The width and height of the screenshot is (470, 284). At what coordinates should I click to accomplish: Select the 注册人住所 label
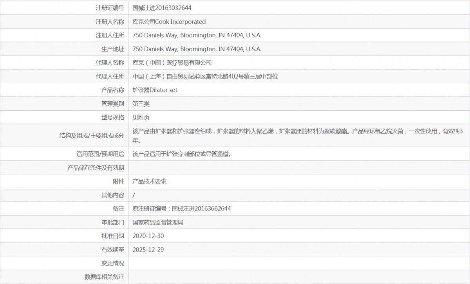pos(110,35)
